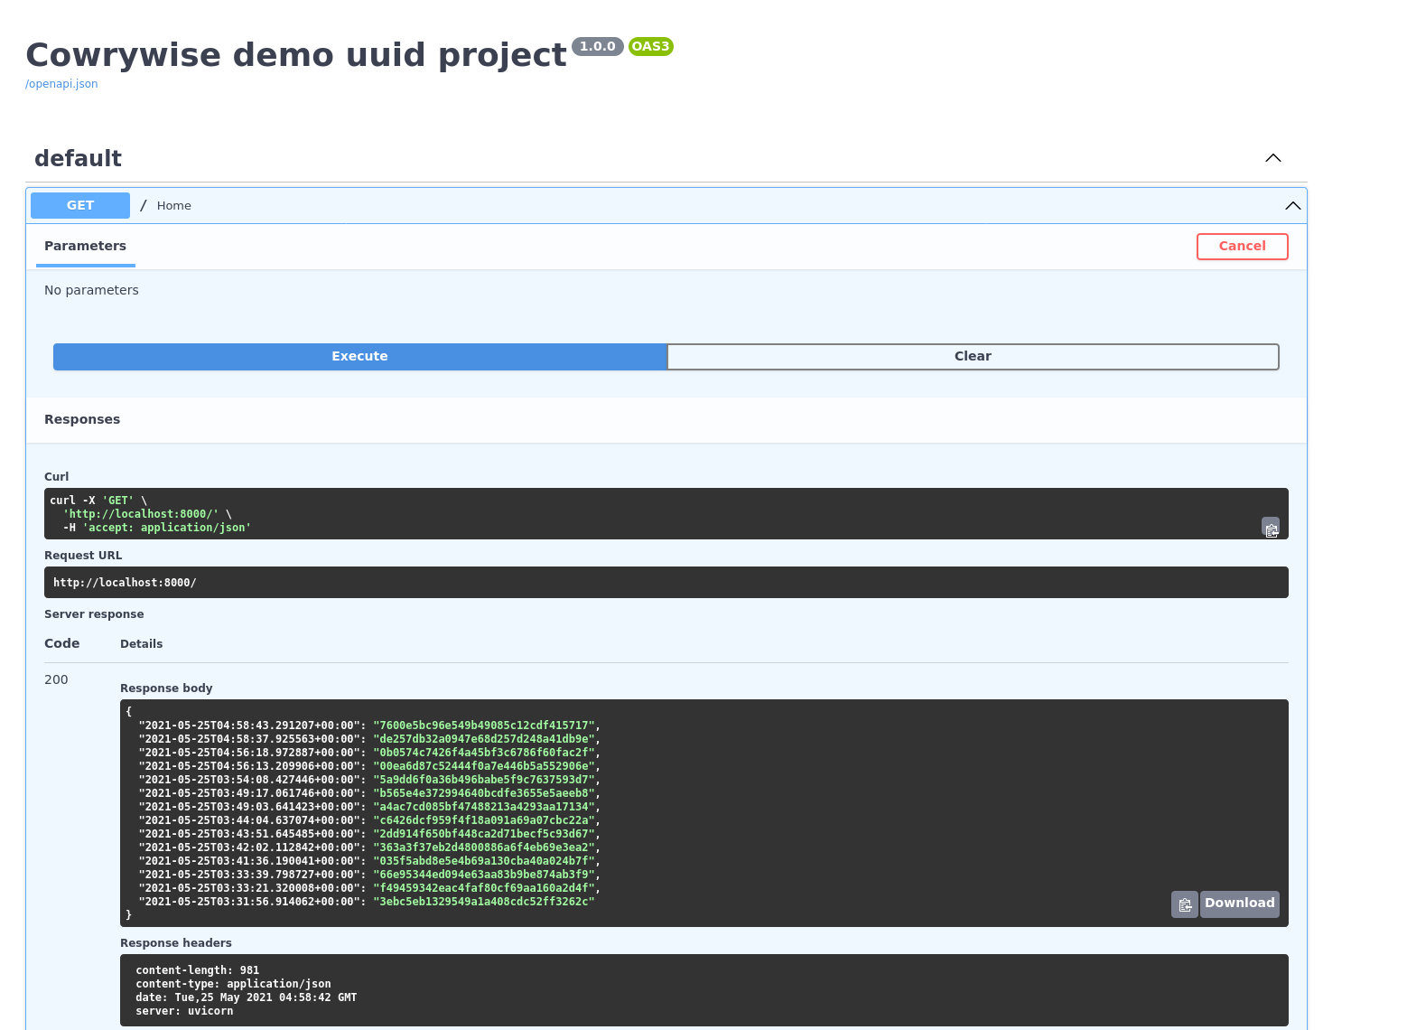The height and width of the screenshot is (1030, 1407).
Task: Click the 200 response code
Action: pos(56,679)
